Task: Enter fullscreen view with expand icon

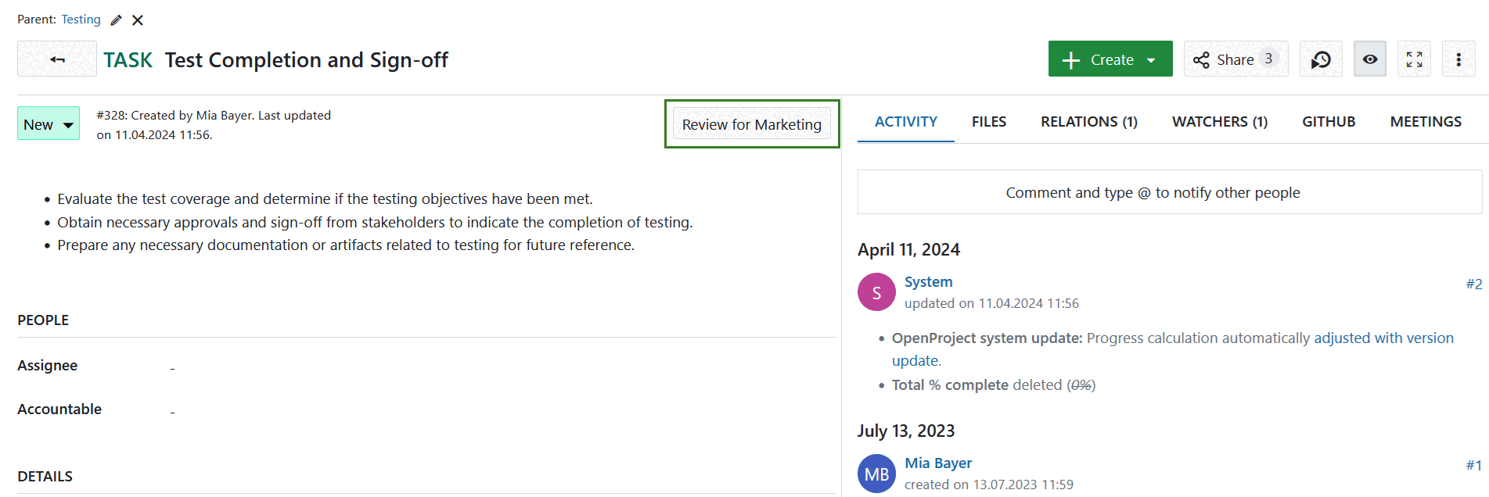Action: pyautogui.click(x=1414, y=59)
